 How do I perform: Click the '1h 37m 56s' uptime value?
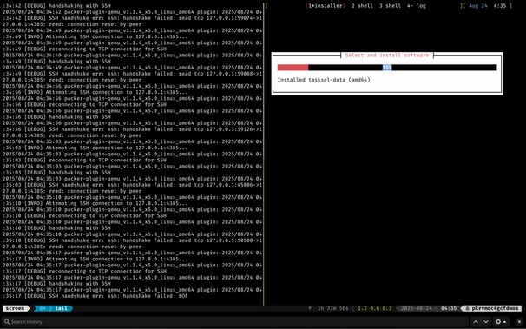pos(332,308)
